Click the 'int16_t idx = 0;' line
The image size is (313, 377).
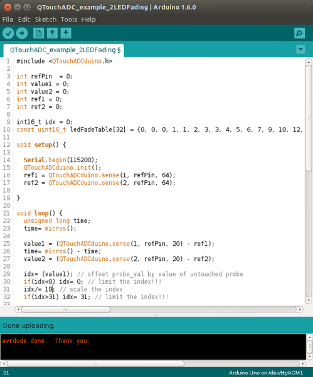[x=45, y=122]
